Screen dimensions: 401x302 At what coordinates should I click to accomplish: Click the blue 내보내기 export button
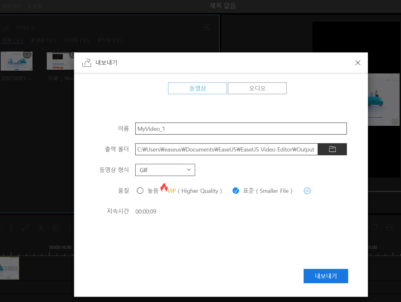(326, 276)
